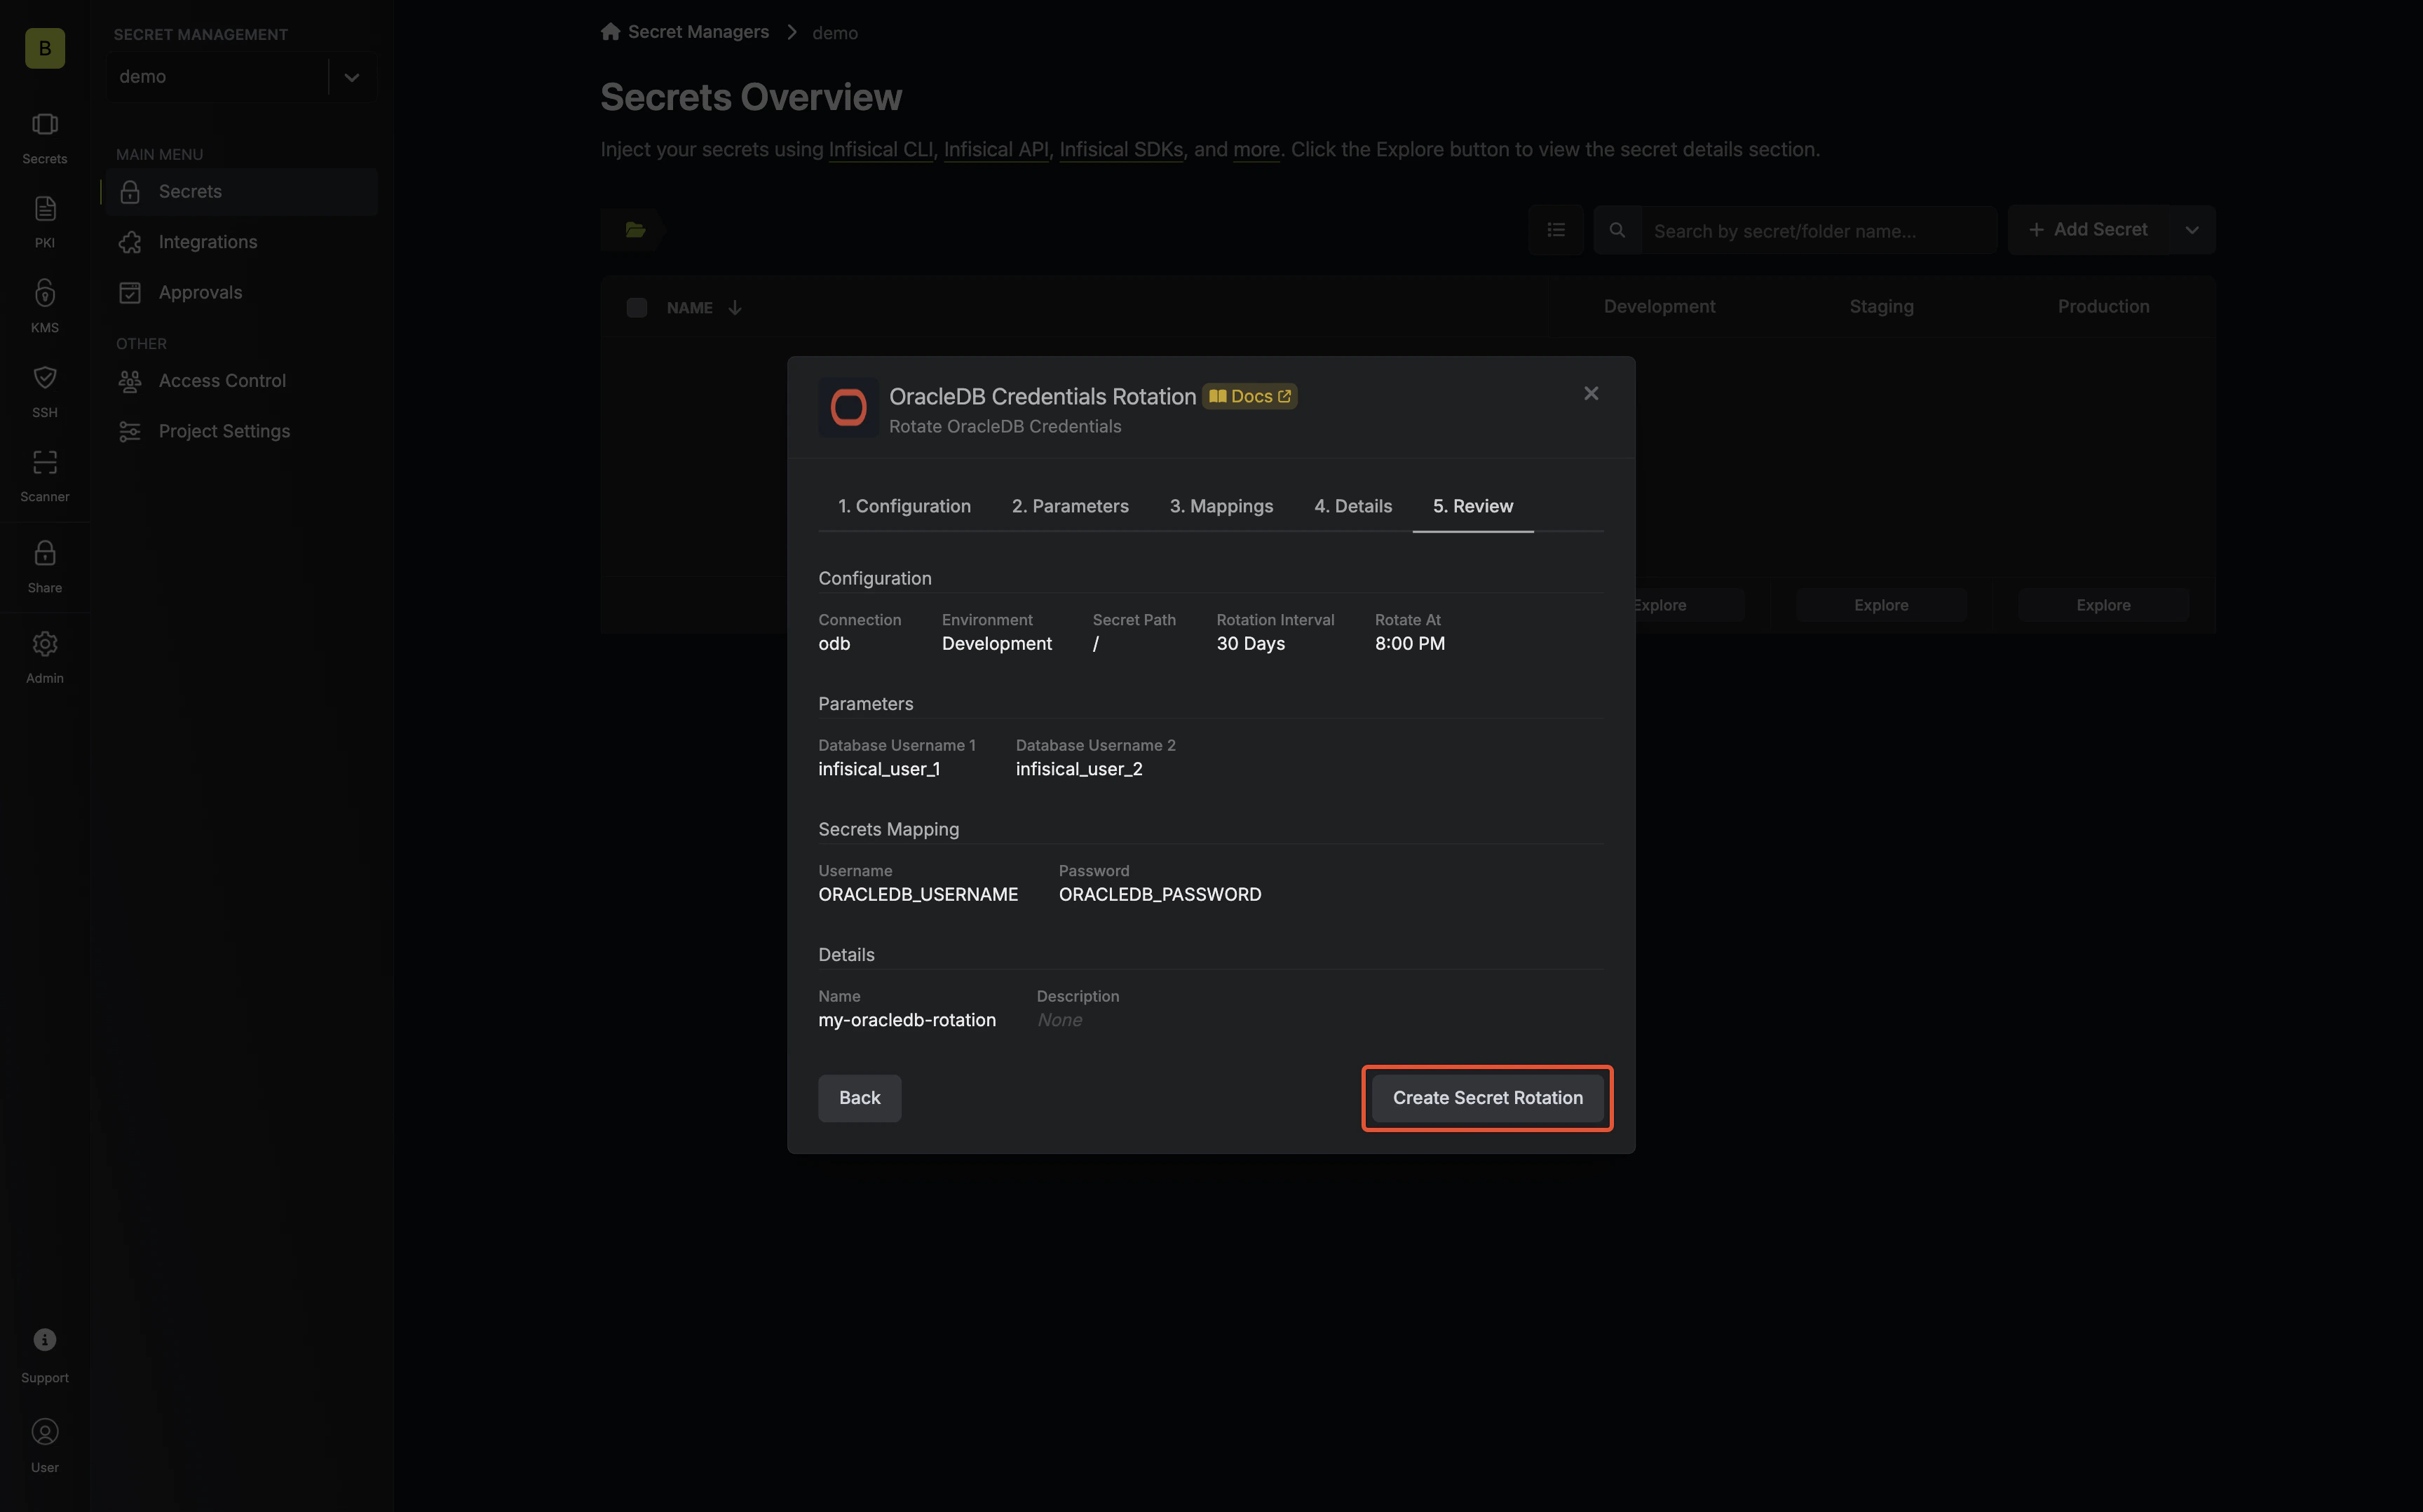Switch to the 1. Configuration tab

tap(904, 506)
